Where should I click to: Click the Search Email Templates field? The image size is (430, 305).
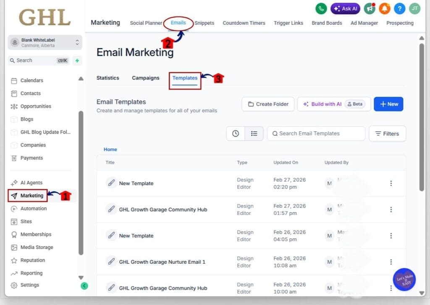tap(316, 133)
